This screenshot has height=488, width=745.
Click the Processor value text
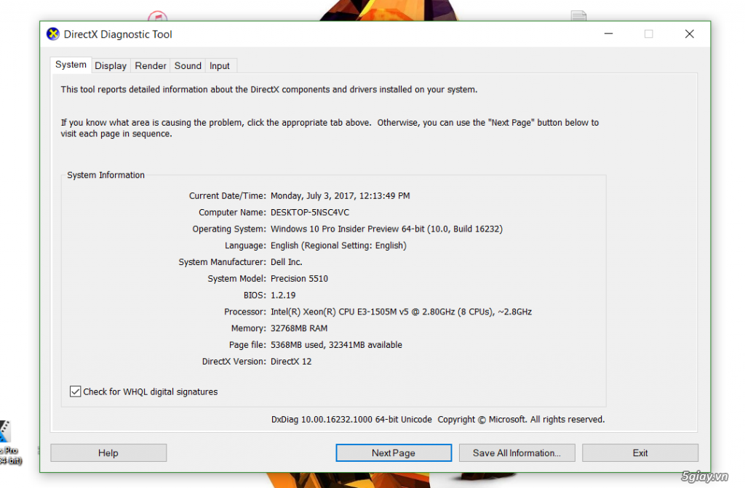pyautogui.click(x=401, y=312)
